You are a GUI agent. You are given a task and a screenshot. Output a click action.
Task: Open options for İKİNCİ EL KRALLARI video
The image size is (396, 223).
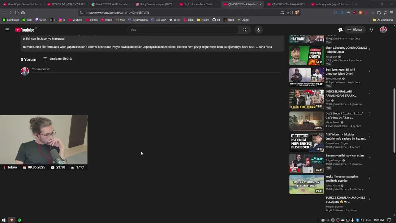point(370,92)
